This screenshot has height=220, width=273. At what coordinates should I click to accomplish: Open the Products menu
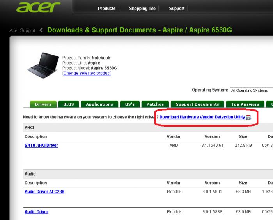(107, 8)
